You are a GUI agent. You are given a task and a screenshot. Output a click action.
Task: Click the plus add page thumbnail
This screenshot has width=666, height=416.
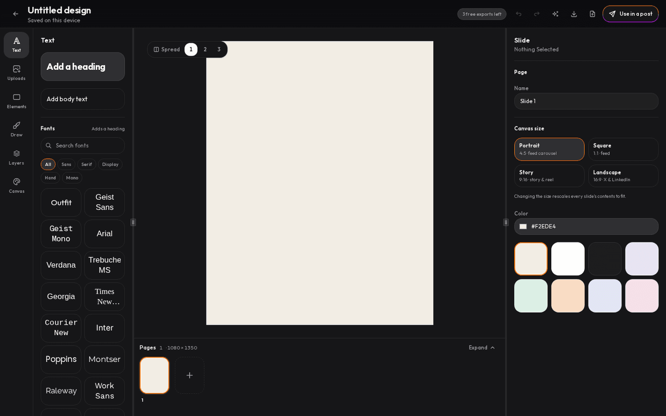coord(189,375)
